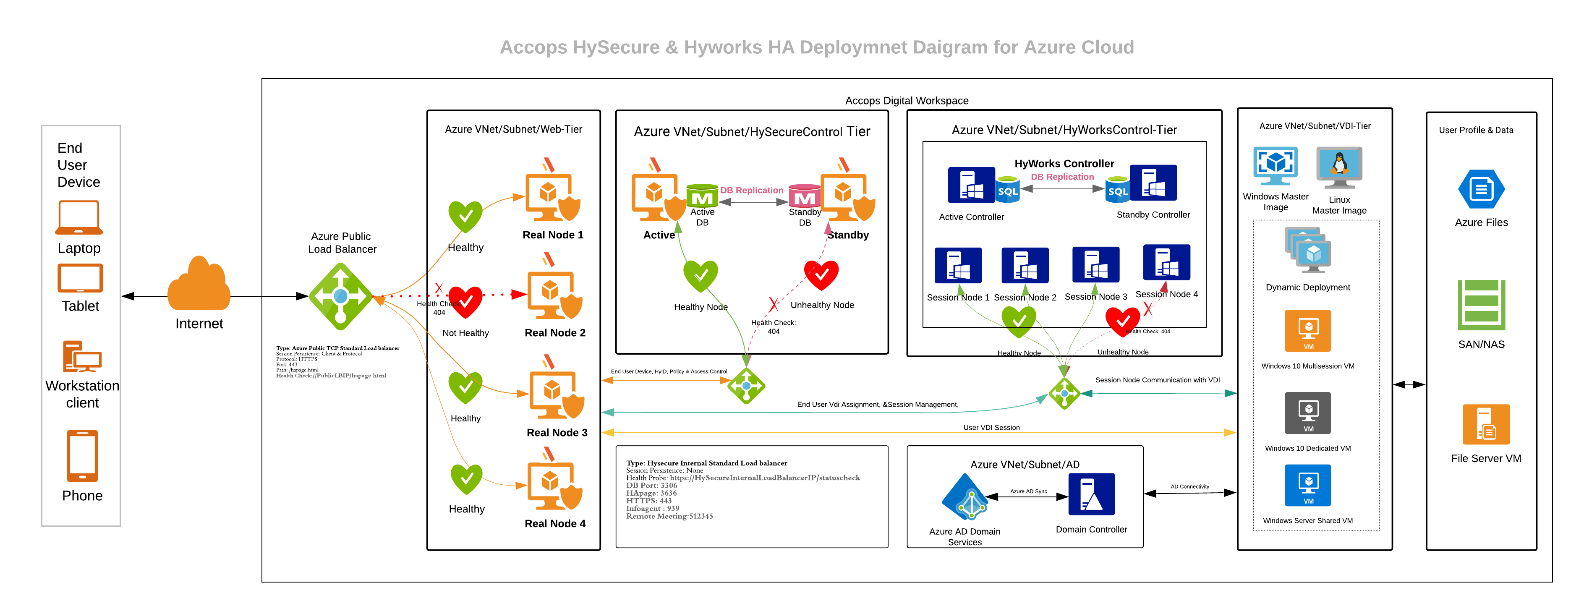Viewport: 1584px width, 614px height.
Task: Select the Standby Controller server icon
Action: click(1153, 183)
